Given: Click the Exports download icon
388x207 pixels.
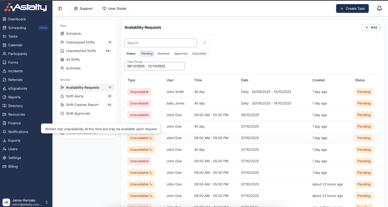Looking at the screenshot, I should coord(4,141).
